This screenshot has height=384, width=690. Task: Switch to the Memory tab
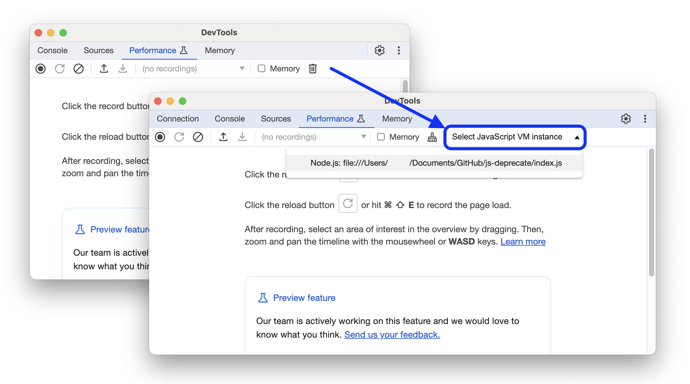point(397,119)
